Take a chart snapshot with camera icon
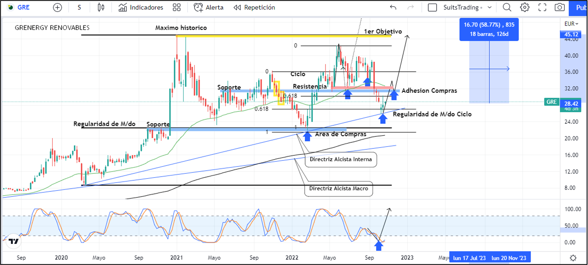The image size is (588, 265). coord(560,8)
